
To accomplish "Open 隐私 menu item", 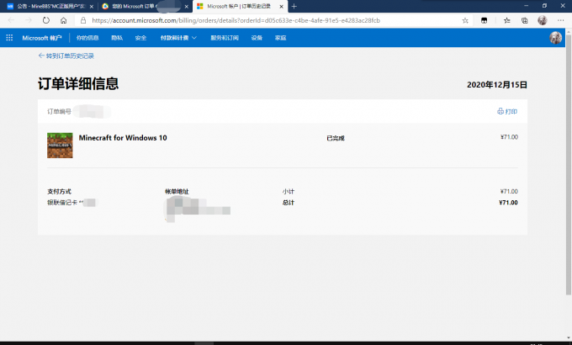I will [117, 38].
